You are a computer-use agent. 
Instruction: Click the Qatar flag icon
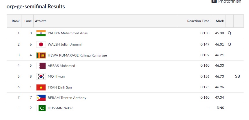pyautogui.click(x=41, y=66)
